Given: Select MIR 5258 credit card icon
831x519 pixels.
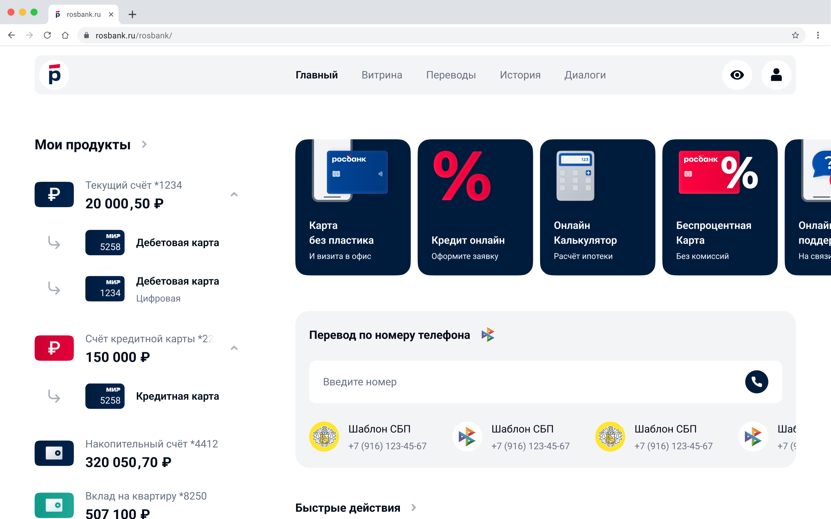Looking at the screenshot, I should [x=105, y=396].
